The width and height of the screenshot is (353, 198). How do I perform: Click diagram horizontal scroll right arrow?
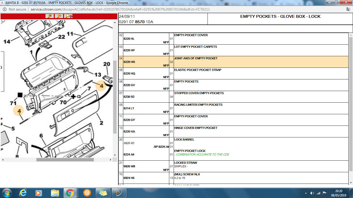pos(111,160)
